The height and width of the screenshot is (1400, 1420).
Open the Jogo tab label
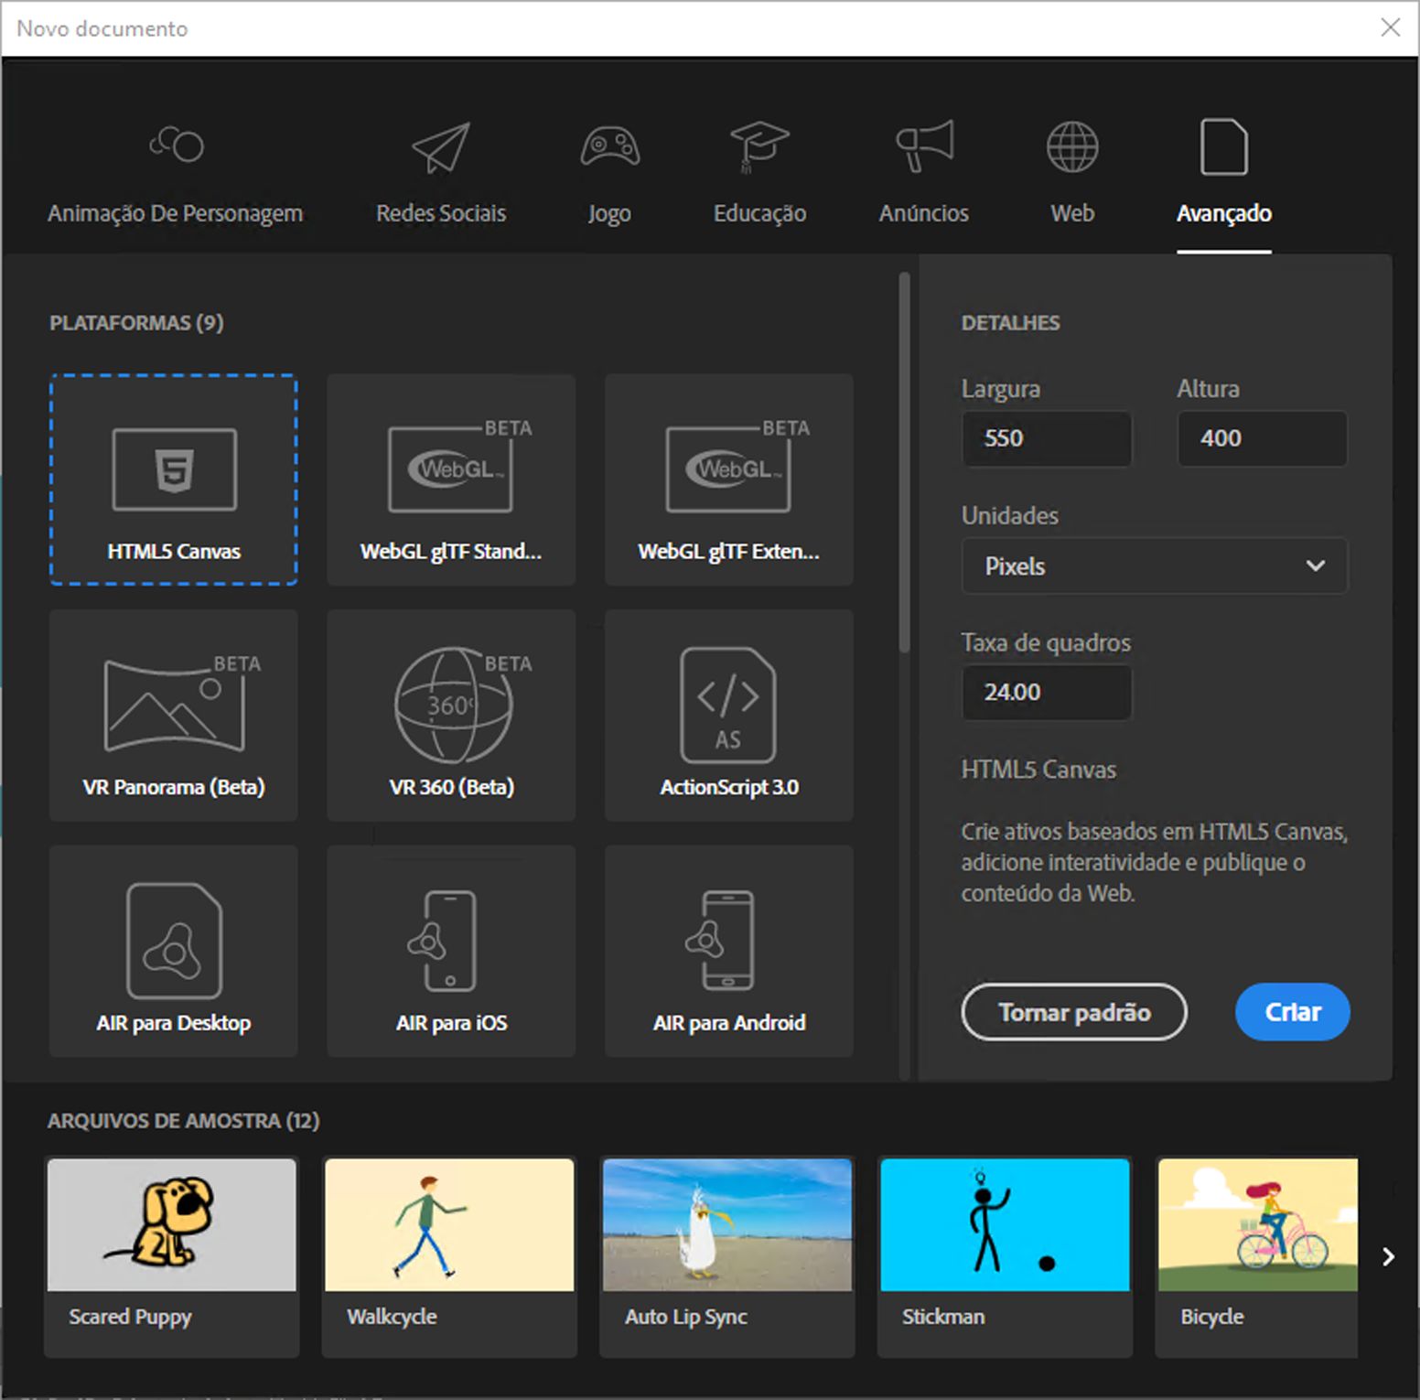609,214
